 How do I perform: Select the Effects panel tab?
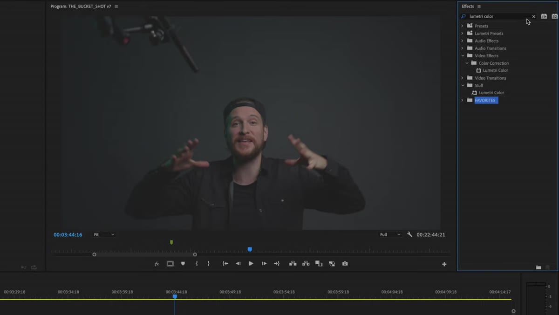click(468, 7)
